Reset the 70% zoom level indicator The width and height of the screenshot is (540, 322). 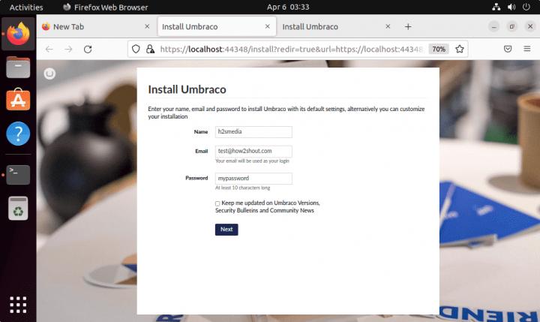coord(439,49)
